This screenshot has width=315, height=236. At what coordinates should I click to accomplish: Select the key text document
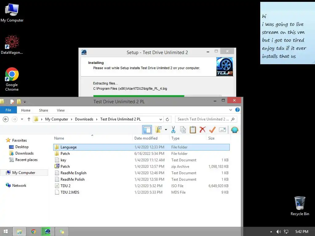[142, 160]
